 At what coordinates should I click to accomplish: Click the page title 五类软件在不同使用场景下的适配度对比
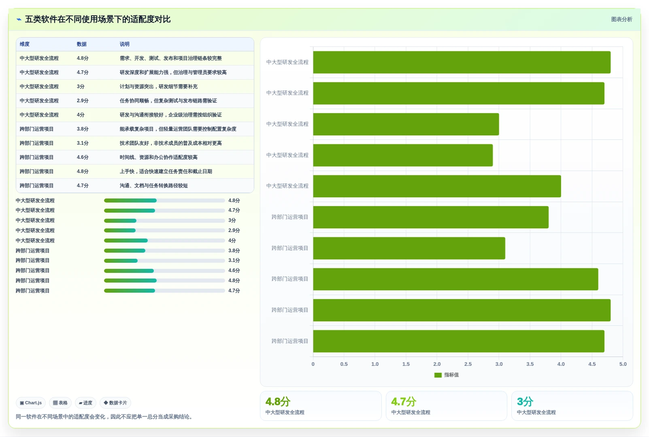(98, 19)
